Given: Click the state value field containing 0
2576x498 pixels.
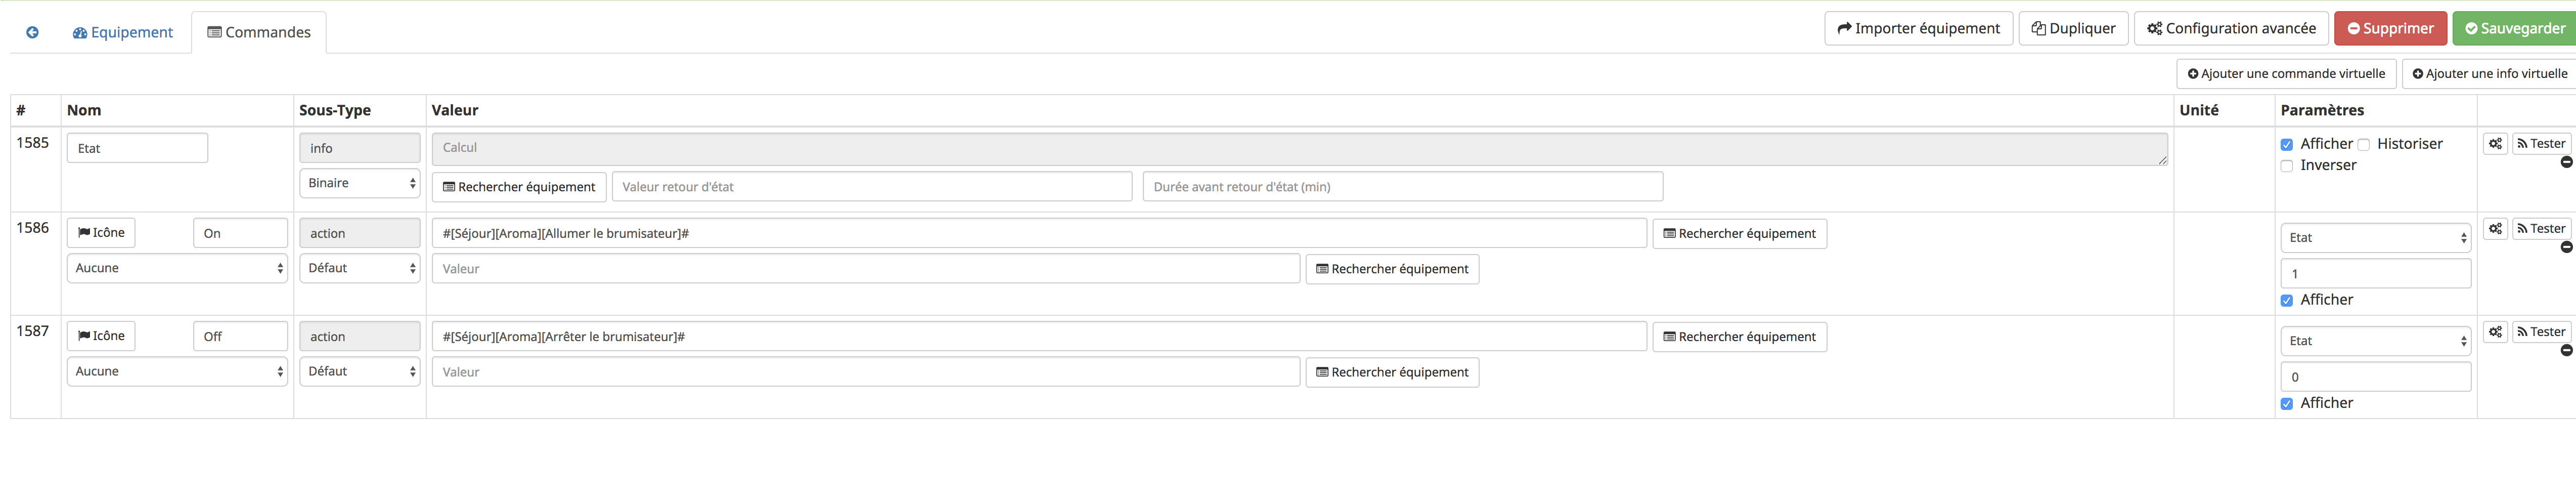Looking at the screenshot, I should 2375,376.
